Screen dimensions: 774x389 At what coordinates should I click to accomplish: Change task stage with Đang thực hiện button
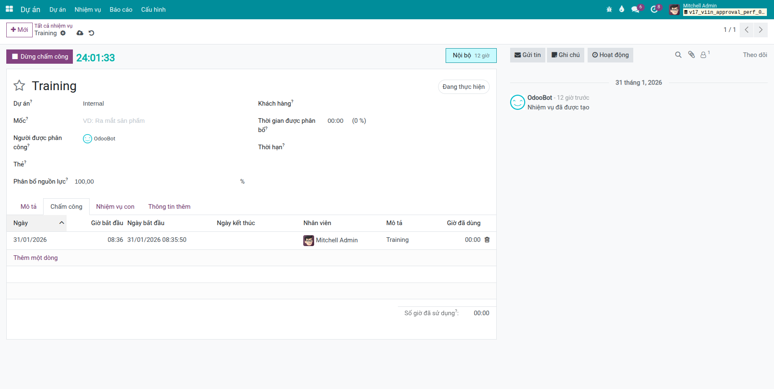point(464,87)
